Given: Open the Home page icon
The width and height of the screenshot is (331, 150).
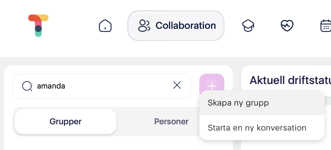Looking at the screenshot, I should (x=105, y=26).
